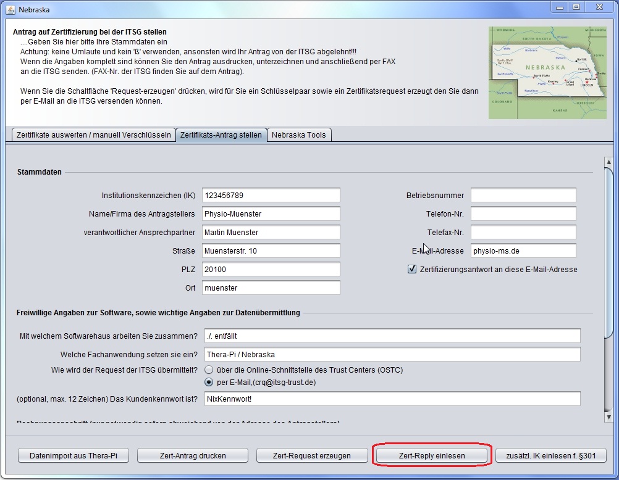Select the Online-Schnittstelle des Trust Centers (OSTC) option
Image resolution: width=619 pixels, height=480 pixels.
point(209,370)
